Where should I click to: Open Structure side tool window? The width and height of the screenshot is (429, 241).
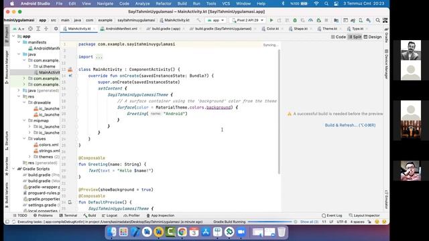[7, 141]
